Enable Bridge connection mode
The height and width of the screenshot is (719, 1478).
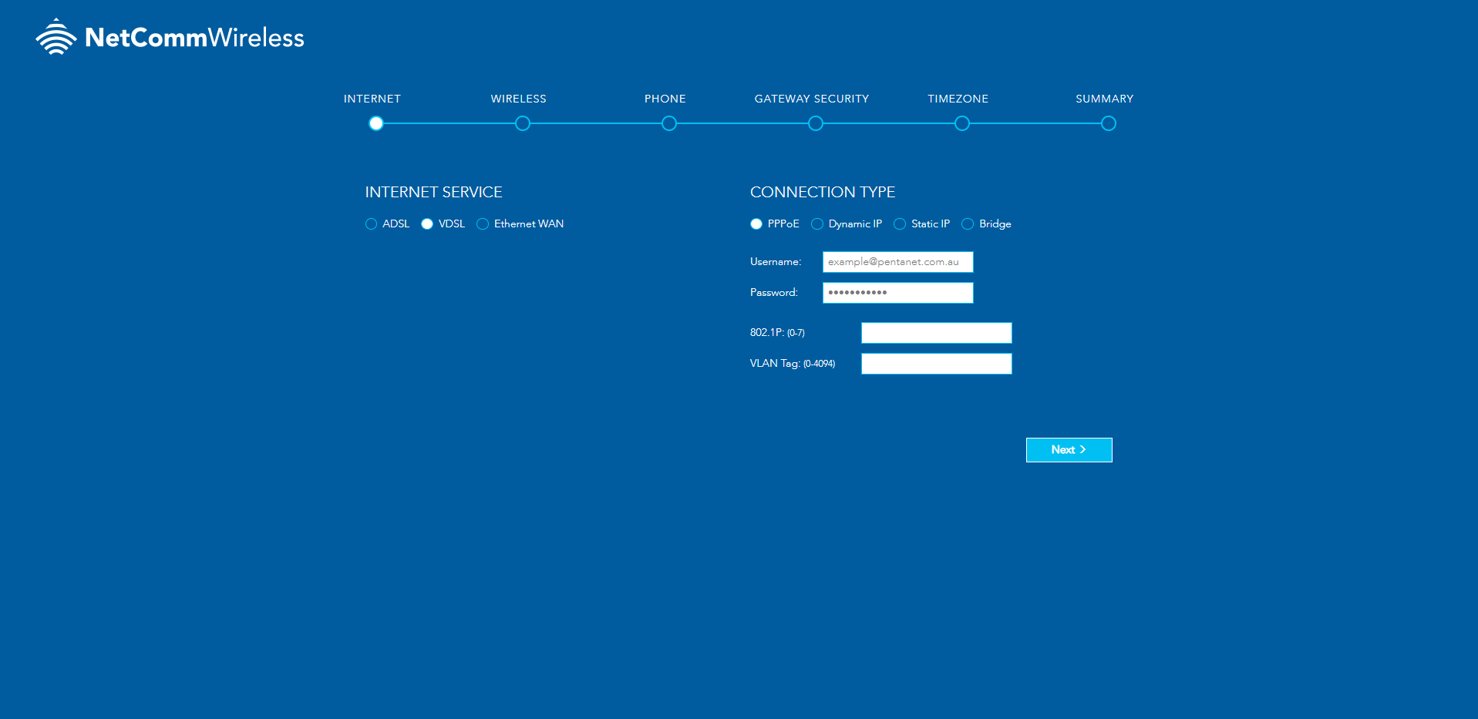968,223
